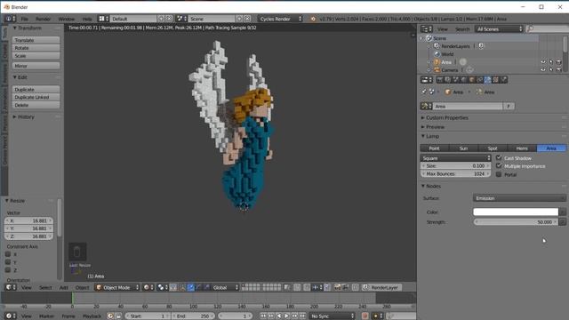Image resolution: width=569 pixels, height=320 pixels.
Task: Open the Global orientation dropdown
Action: [x=225, y=287]
